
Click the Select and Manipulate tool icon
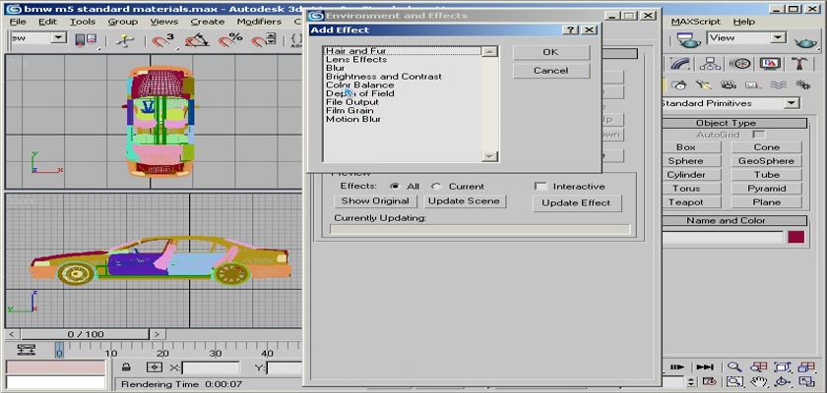(124, 41)
